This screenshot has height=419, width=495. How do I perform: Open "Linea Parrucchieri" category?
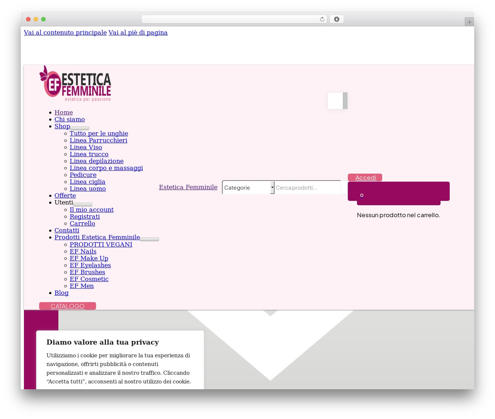tap(98, 140)
